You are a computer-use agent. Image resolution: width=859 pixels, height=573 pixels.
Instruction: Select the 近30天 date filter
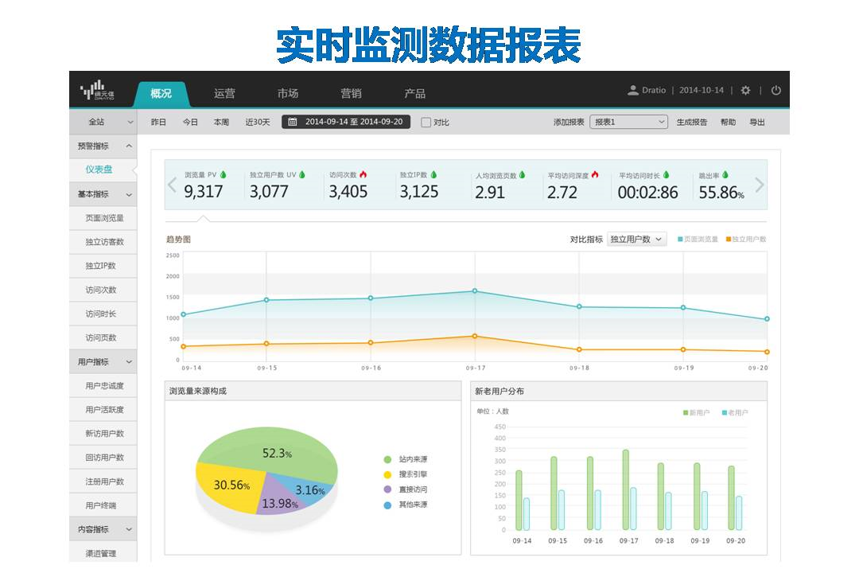(x=258, y=123)
